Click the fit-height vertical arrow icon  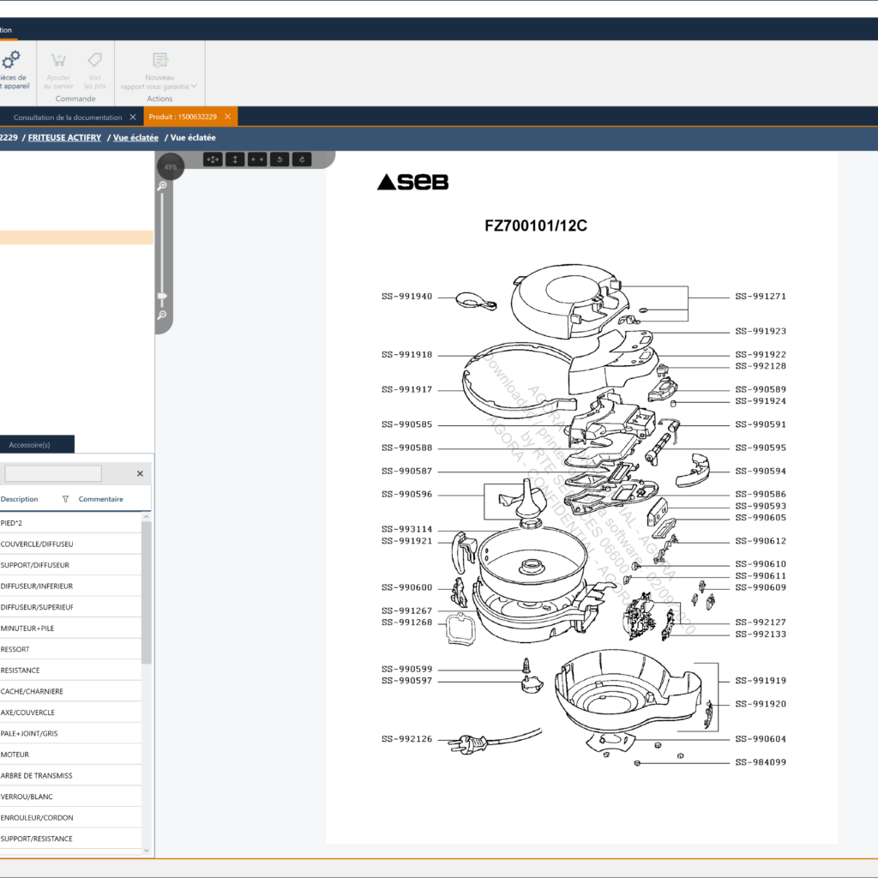[x=235, y=159]
